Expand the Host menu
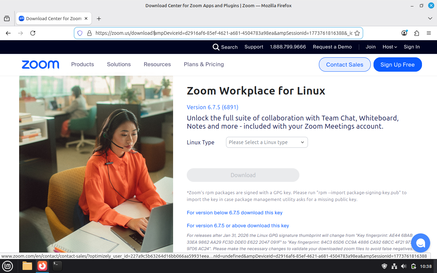This screenshot has width=437, height=273. coord(390,47)
